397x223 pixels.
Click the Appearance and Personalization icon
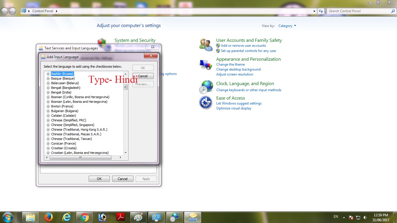[205, 65]
